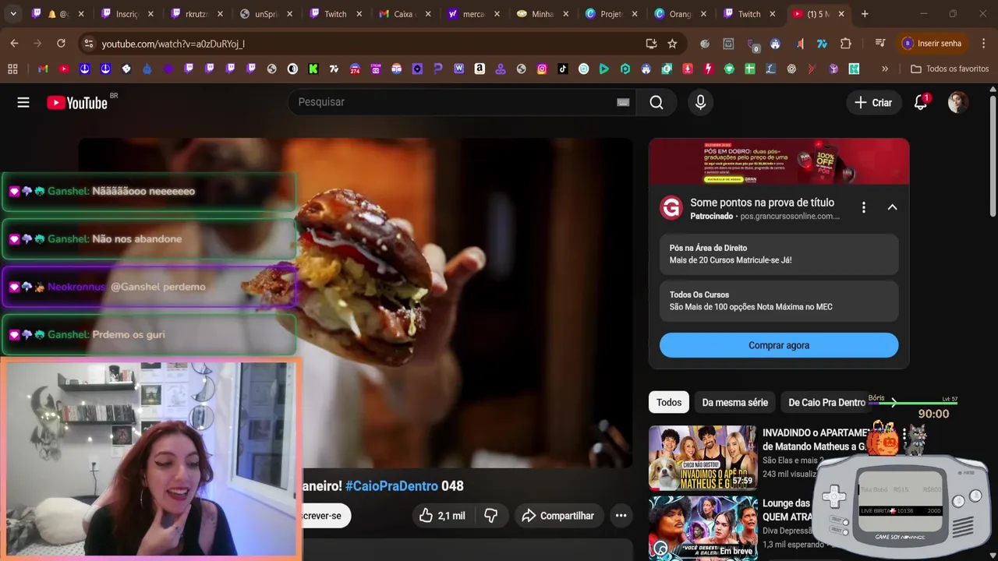Start voice search with the microphone icon
This screenshot has width=998, height=561.
point(700,102)
